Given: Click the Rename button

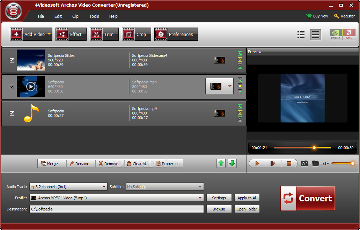Looking at the screenshot, I should [x=81, y=163].
